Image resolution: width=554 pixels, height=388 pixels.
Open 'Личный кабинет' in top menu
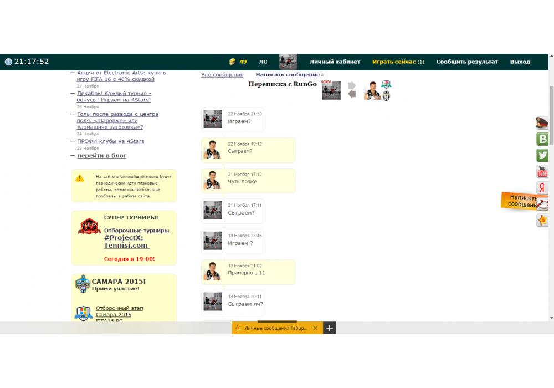click(x=335, y=62)
